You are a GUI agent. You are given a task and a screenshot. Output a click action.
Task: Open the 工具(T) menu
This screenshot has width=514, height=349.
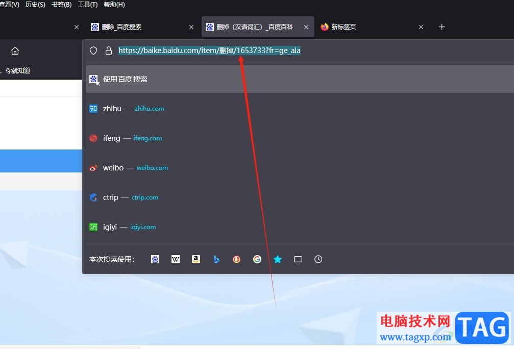pyautogui.click(x=87, y=5)
